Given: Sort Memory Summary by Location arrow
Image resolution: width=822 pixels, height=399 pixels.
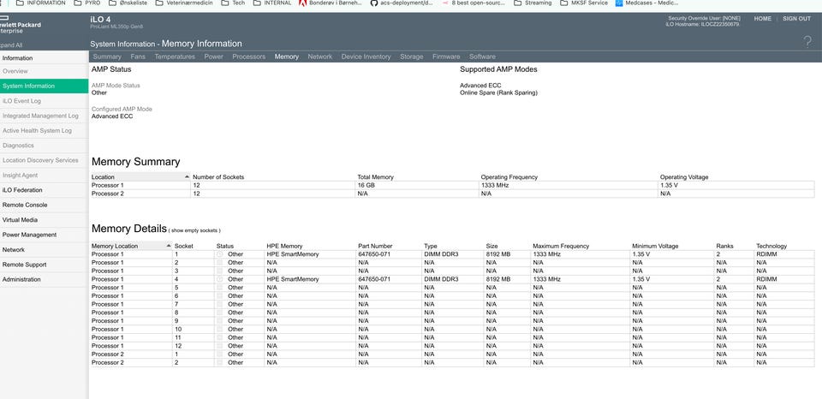Looking at the screenshot, I should 188,177.
